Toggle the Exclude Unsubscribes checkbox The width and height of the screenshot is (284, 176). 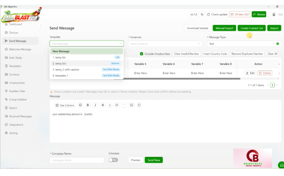[142, 54]
